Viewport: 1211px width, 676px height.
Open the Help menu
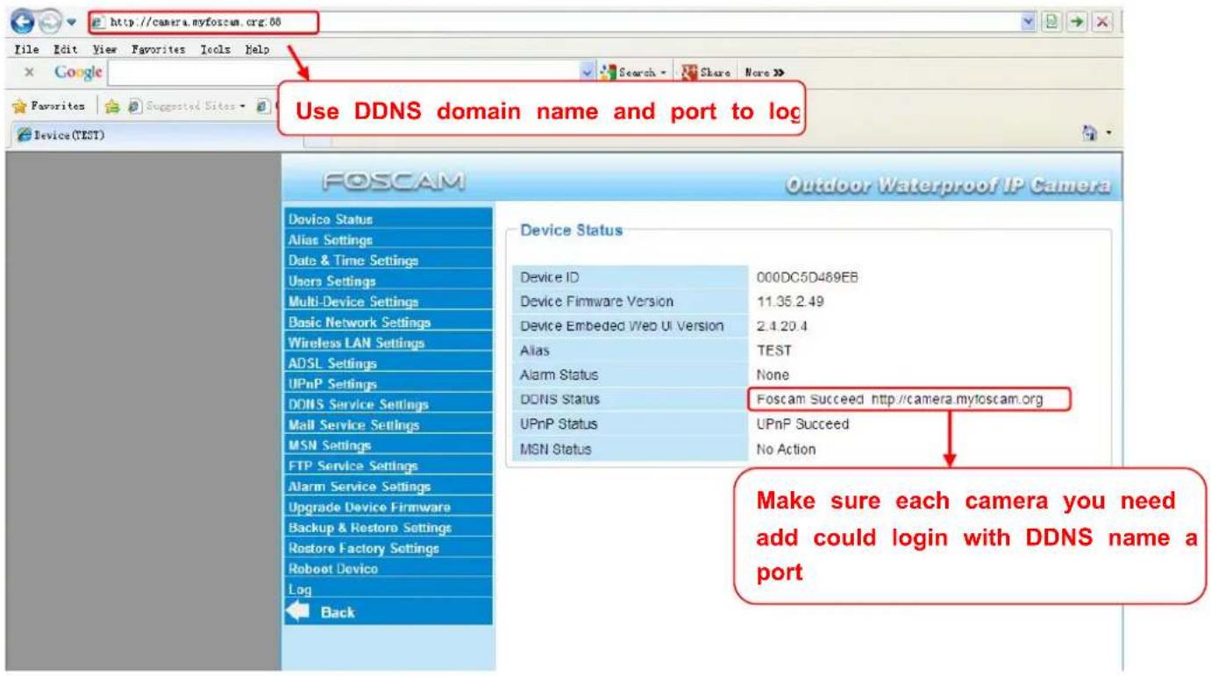click(x=257, y=50)
